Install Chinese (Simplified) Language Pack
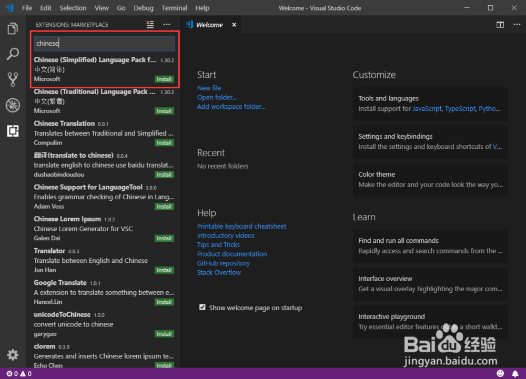 [164, 79]
